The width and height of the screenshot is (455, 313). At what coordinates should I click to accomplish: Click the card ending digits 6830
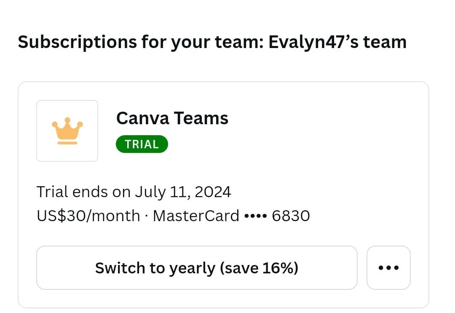coord(291,216)
